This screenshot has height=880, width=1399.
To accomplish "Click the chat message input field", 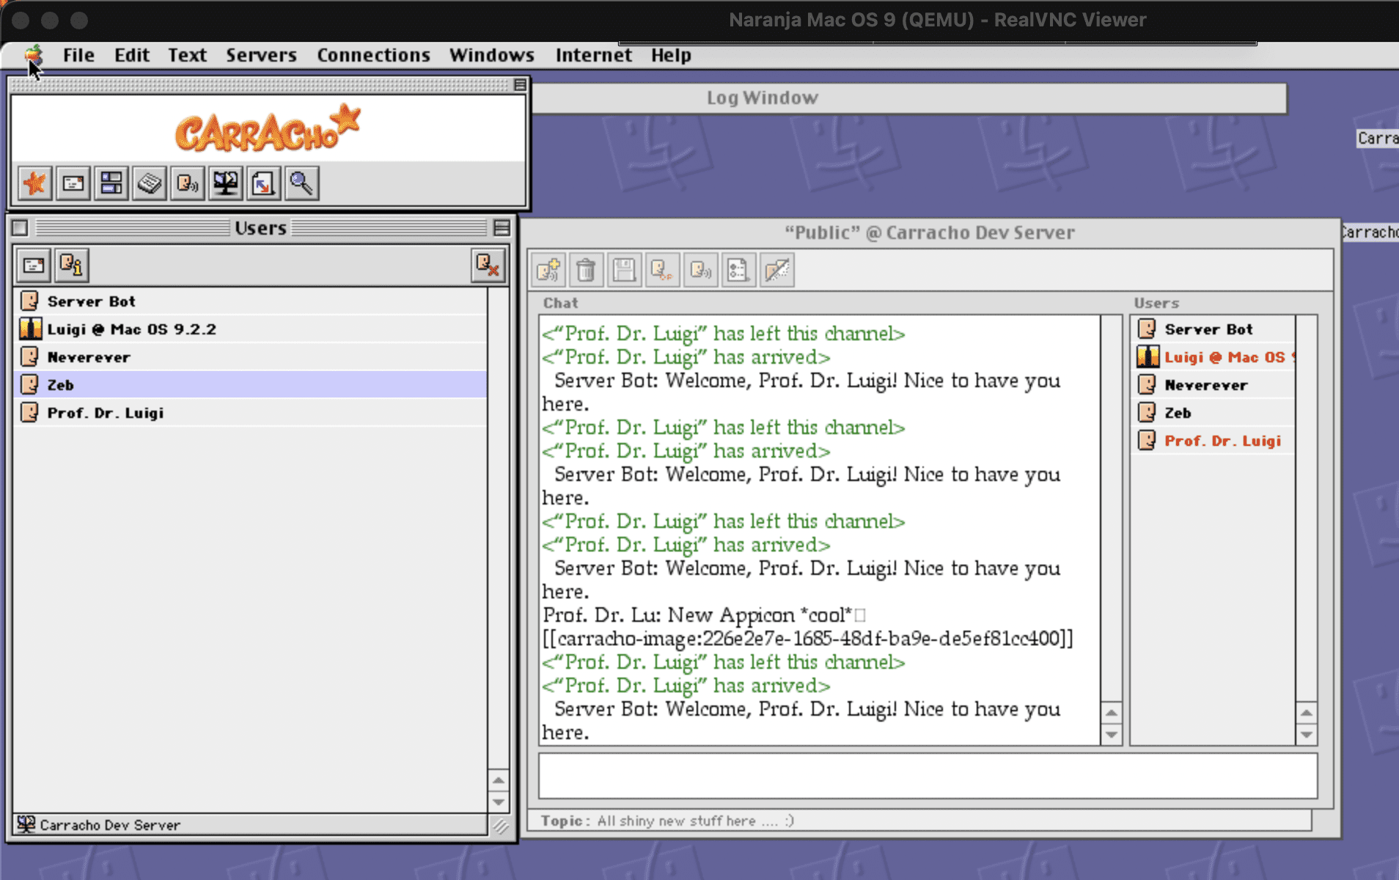I will (928, 776).
